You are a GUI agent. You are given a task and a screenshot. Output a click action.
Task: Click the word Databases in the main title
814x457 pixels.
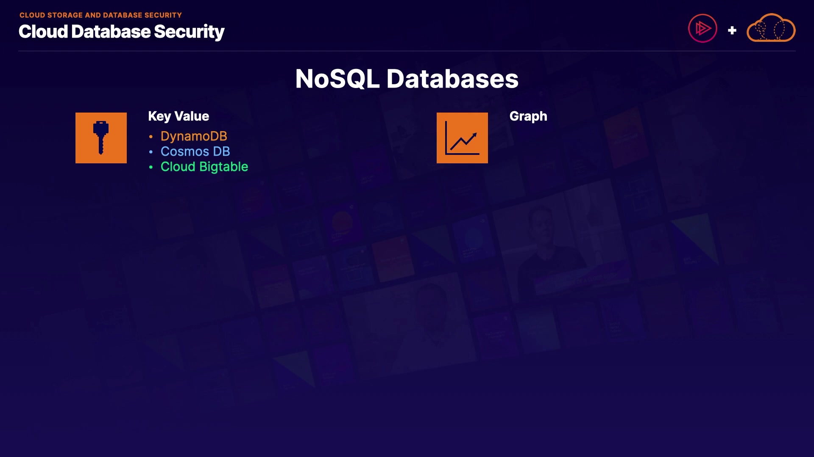click(452, 79)
